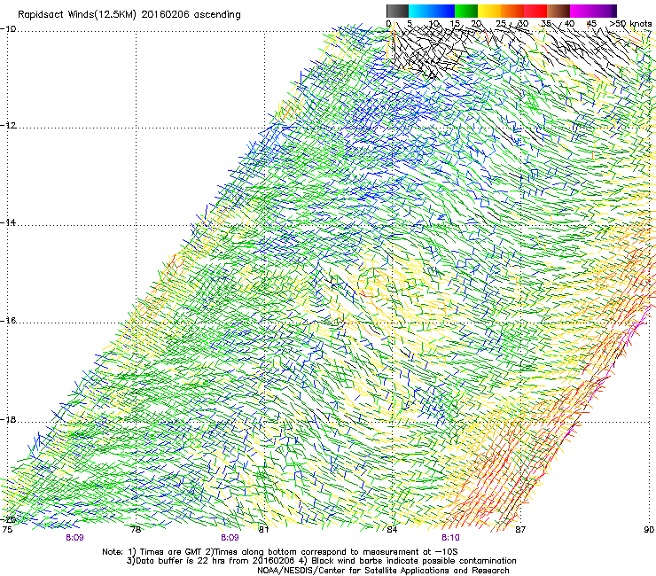This screenshot has width=656, height=576.
Task: Click the '25' tick label on color scale
Action: (500, 24)
